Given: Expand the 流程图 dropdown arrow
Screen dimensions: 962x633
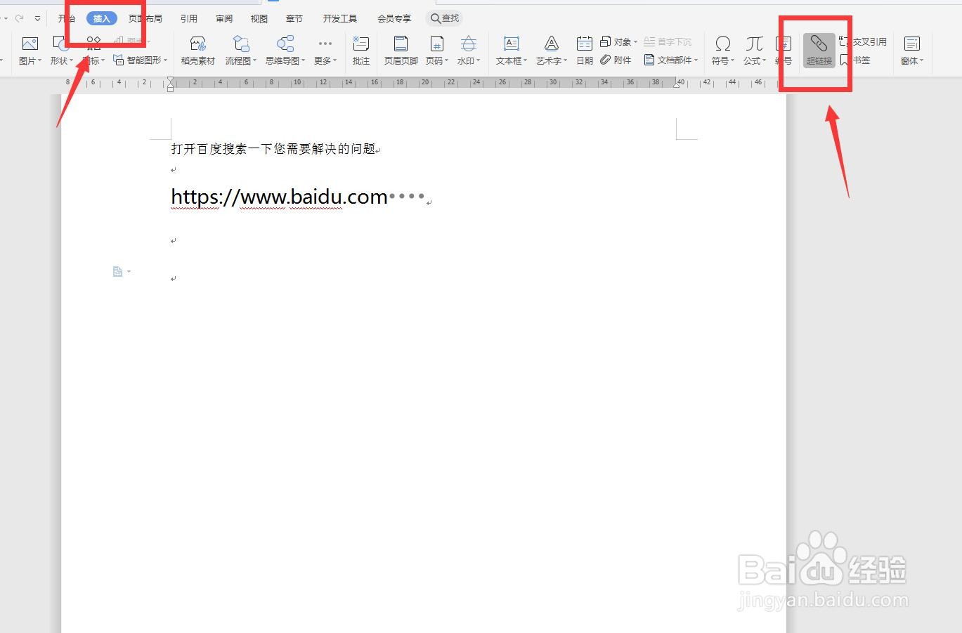Looking at the screenshot, I should [255, 61].
